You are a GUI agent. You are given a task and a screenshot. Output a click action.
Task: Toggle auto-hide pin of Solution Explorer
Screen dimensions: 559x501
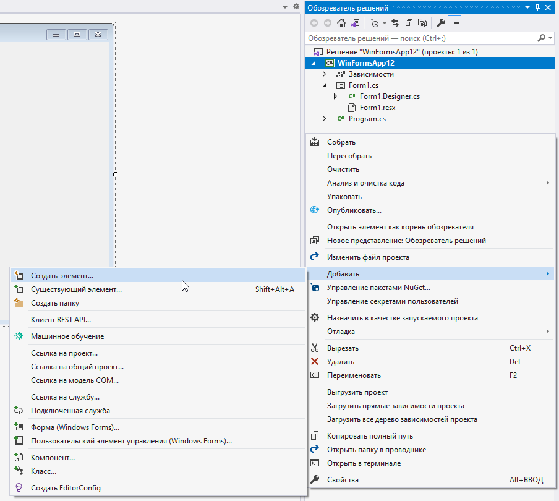coord(537,8)
